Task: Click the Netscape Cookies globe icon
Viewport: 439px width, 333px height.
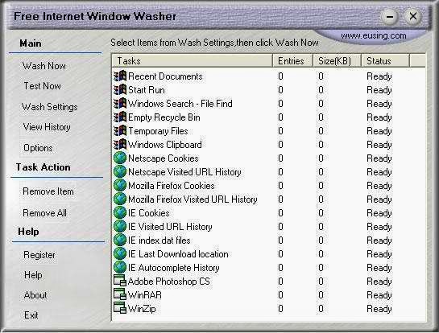Action: tap(120, 158)
